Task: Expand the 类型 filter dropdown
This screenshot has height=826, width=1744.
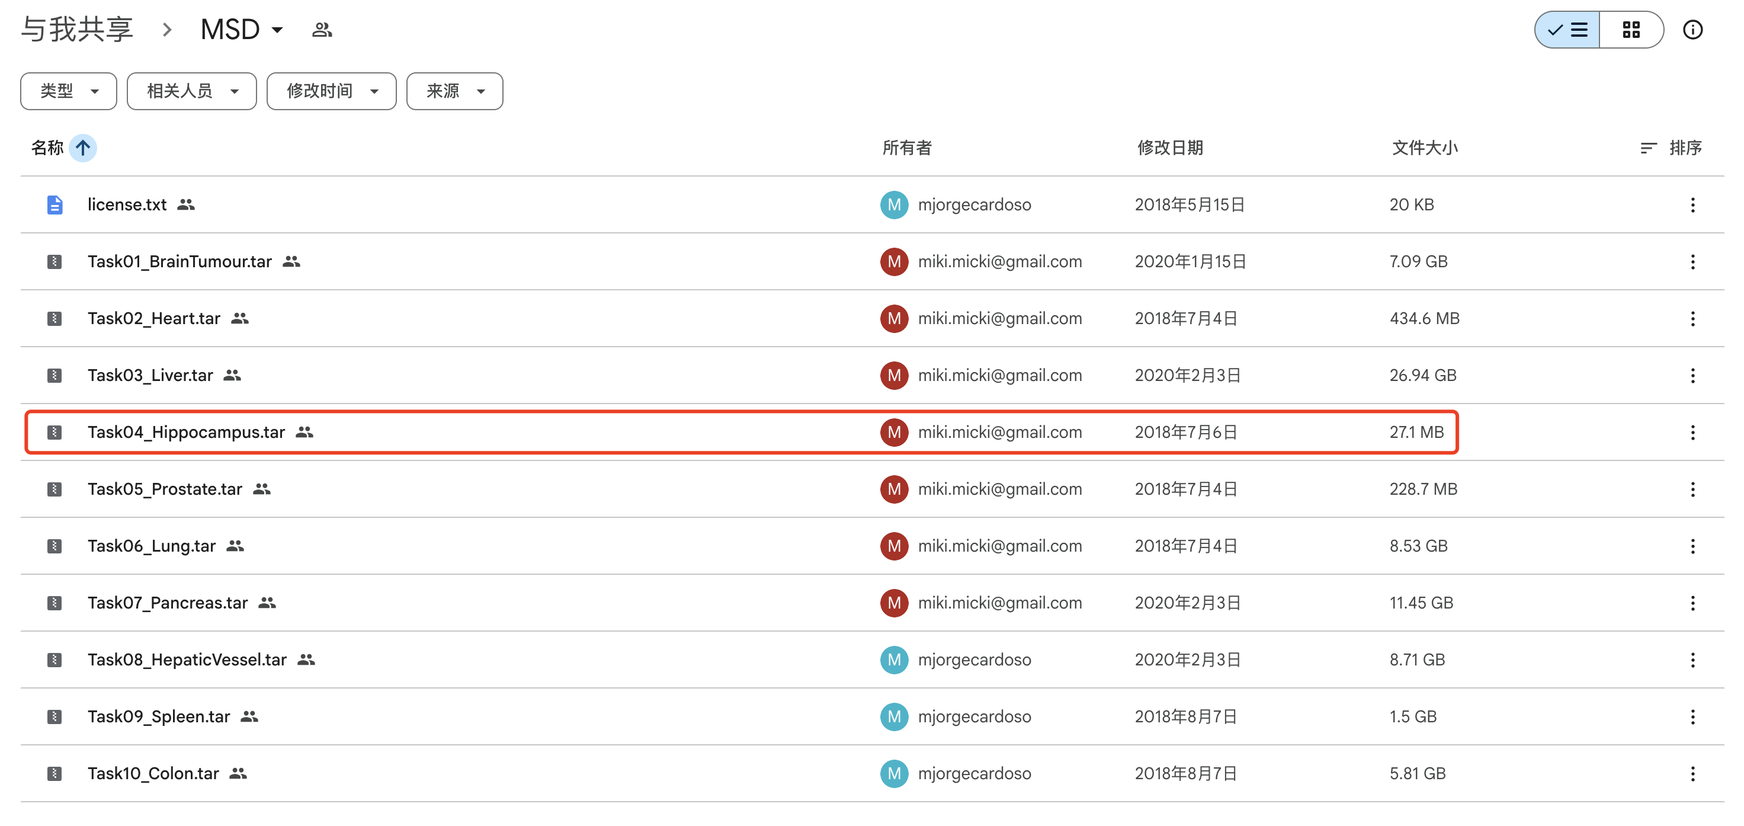Action: [x=68, y=91]
